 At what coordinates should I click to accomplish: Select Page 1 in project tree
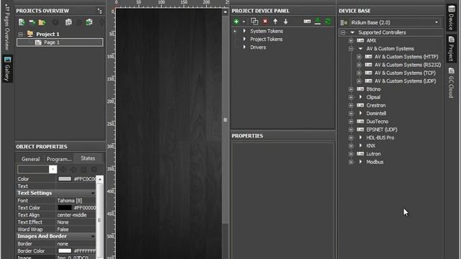(60, 42)
